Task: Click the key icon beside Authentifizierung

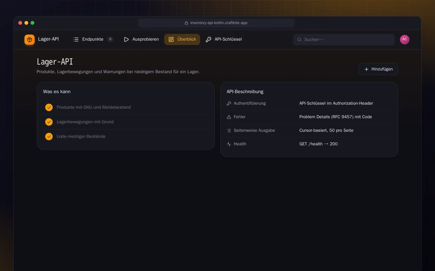Action: [229, 103]
